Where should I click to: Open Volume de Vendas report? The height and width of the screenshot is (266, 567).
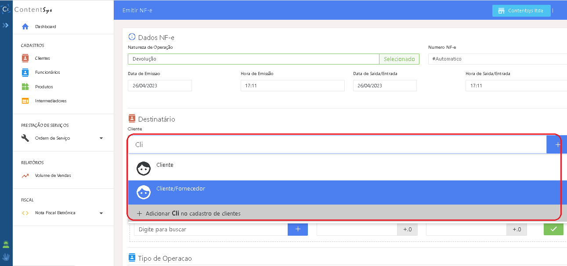coord(53,176)
